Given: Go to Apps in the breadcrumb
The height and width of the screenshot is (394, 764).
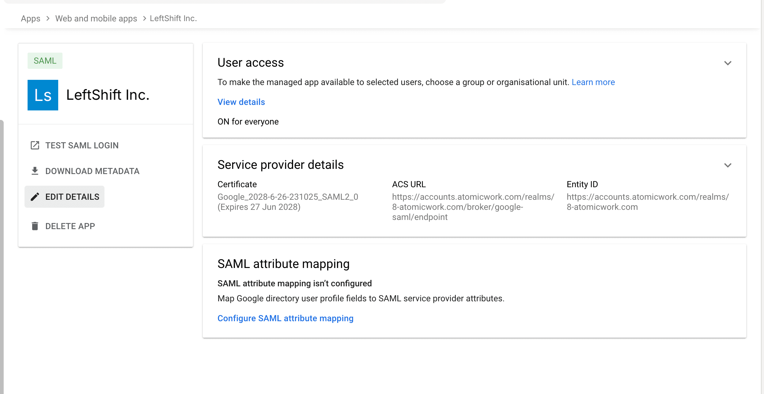Looking at the screenshot, I should 31,18.
